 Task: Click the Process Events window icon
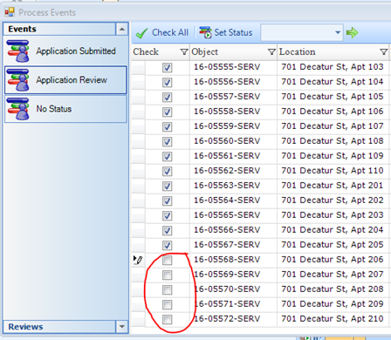[10, 12]
